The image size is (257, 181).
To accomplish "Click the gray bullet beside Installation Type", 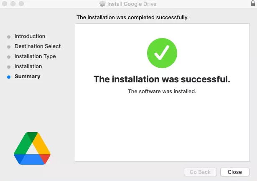I will [9, 57].
